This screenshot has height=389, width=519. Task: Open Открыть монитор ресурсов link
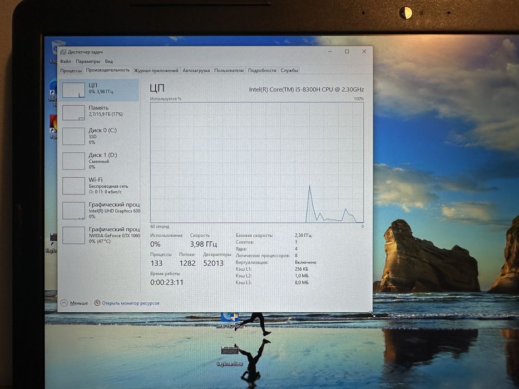pos(130,303)
